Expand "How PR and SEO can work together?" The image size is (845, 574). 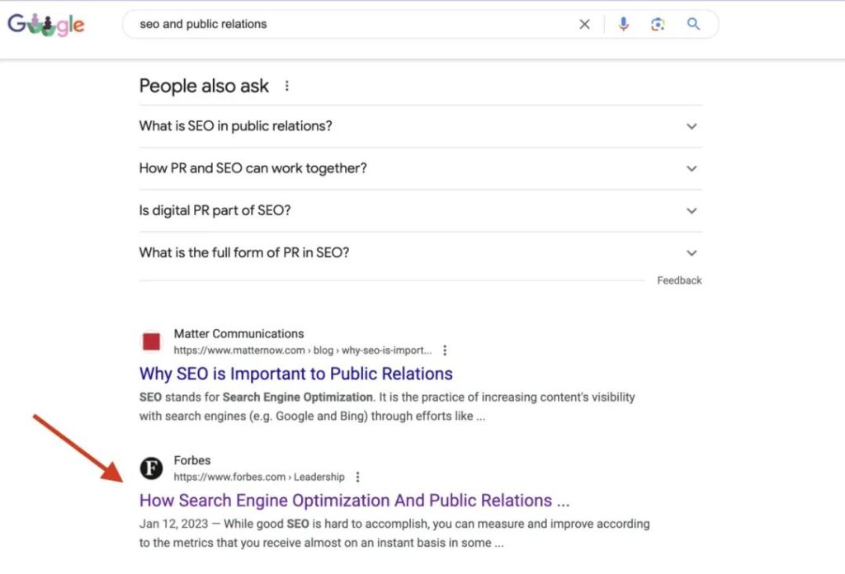[x=692, y=168]
